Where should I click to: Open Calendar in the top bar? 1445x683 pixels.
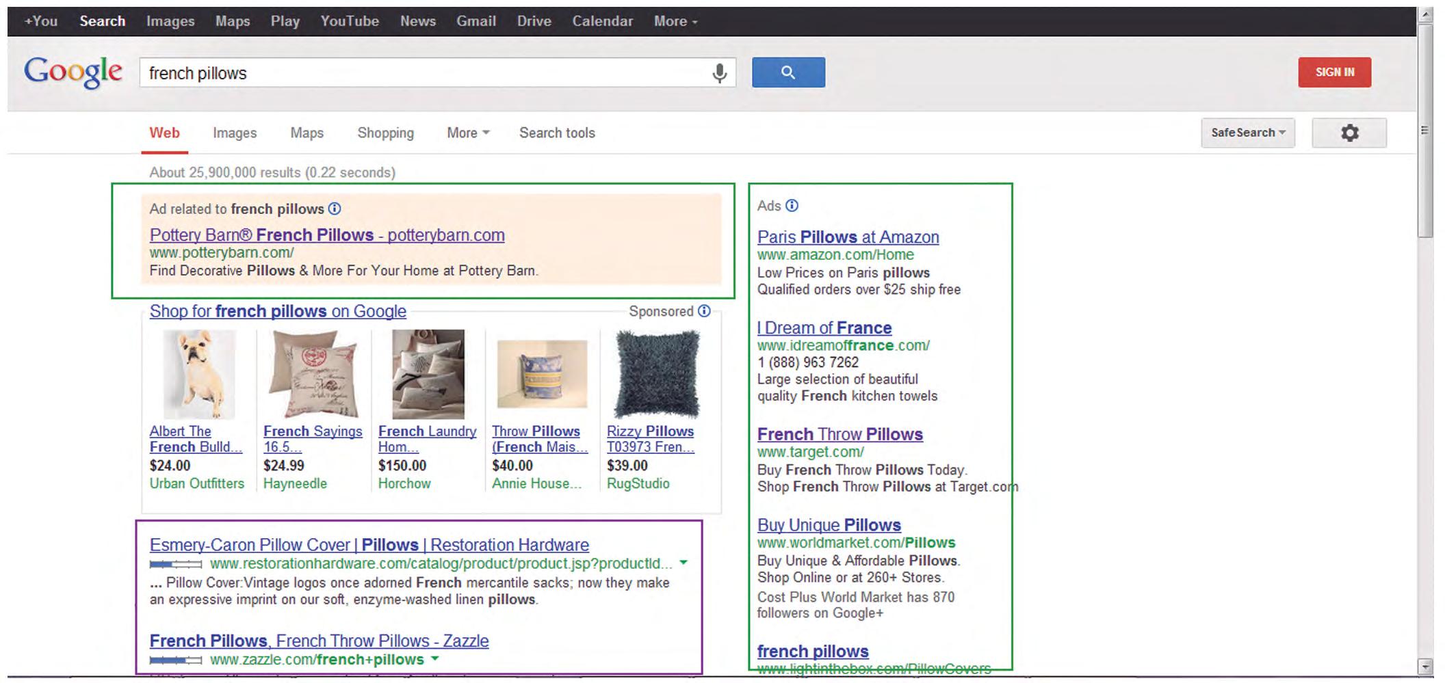(x=603, y=21)
